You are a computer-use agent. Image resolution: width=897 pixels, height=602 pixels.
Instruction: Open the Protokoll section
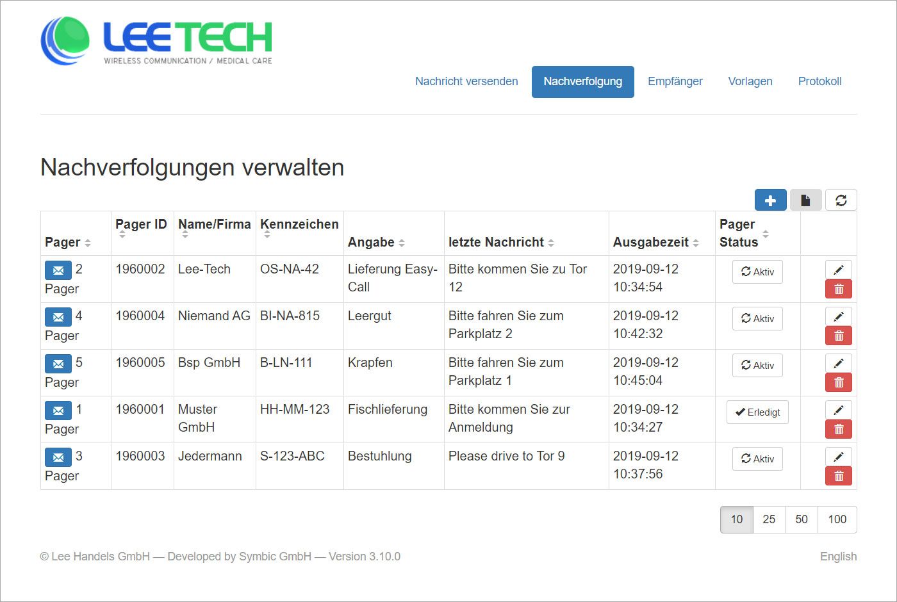(819, 81)
